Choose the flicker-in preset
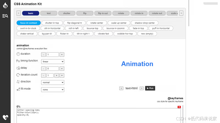 click(64, 34)
